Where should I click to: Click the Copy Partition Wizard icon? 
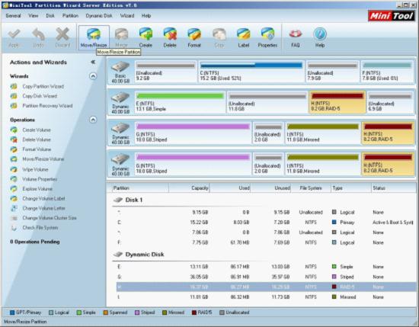[14, 86]
